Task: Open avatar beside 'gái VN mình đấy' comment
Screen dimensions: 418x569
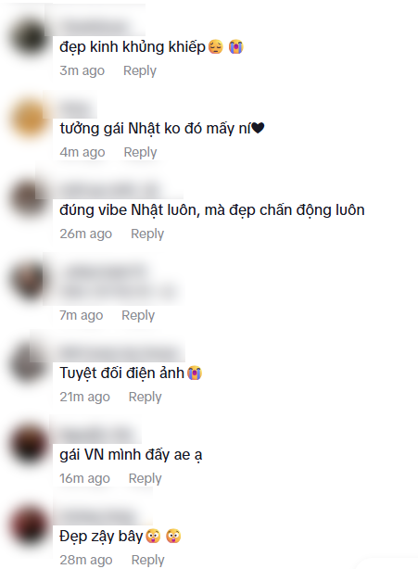Action: (29, 445)
